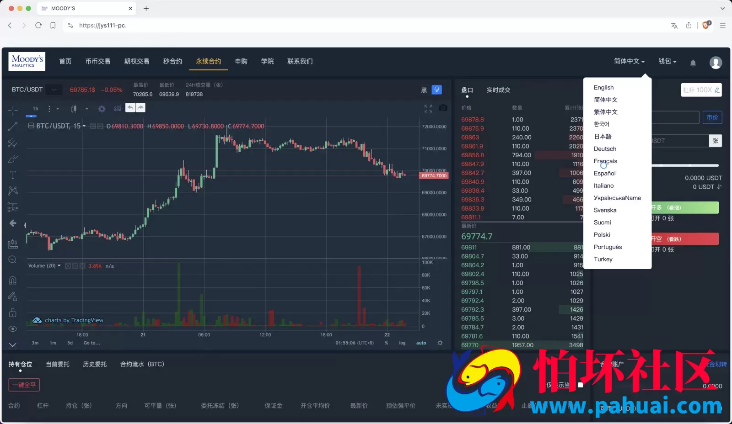Click the zoom in magnifier tool
This screenshot has width=732, height=424.
click(x=13, y=260)
